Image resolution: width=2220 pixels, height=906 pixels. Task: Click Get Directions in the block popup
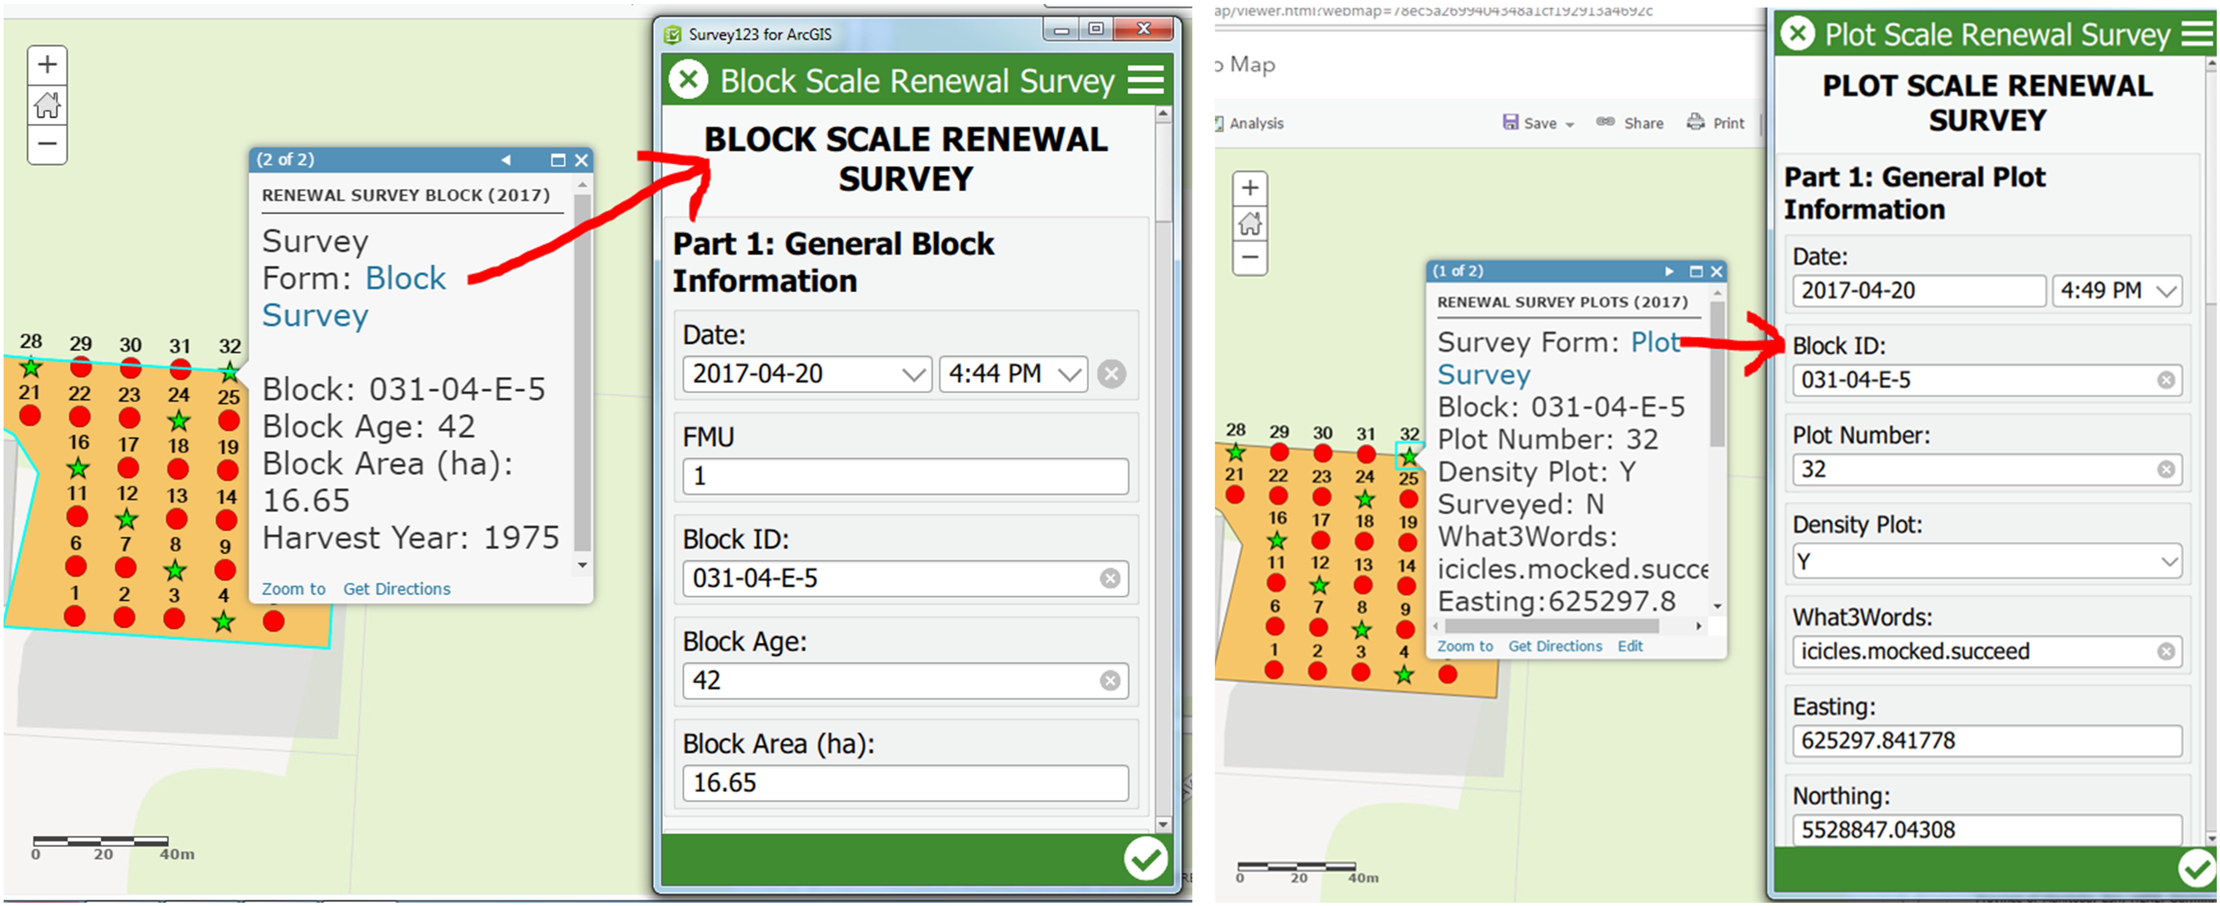pos(396,589)
